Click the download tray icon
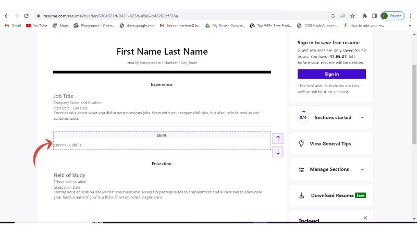Image resolution: width=417 pixels, height=234 pixels. [x=301, y=195]
